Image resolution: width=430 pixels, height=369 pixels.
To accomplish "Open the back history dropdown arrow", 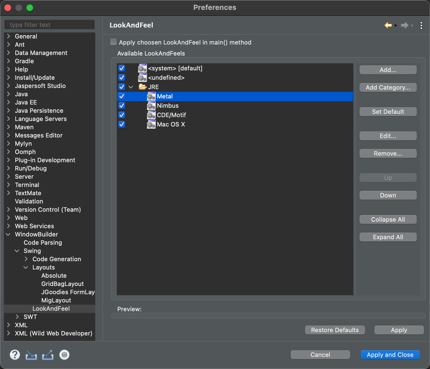I will (396, 26).
